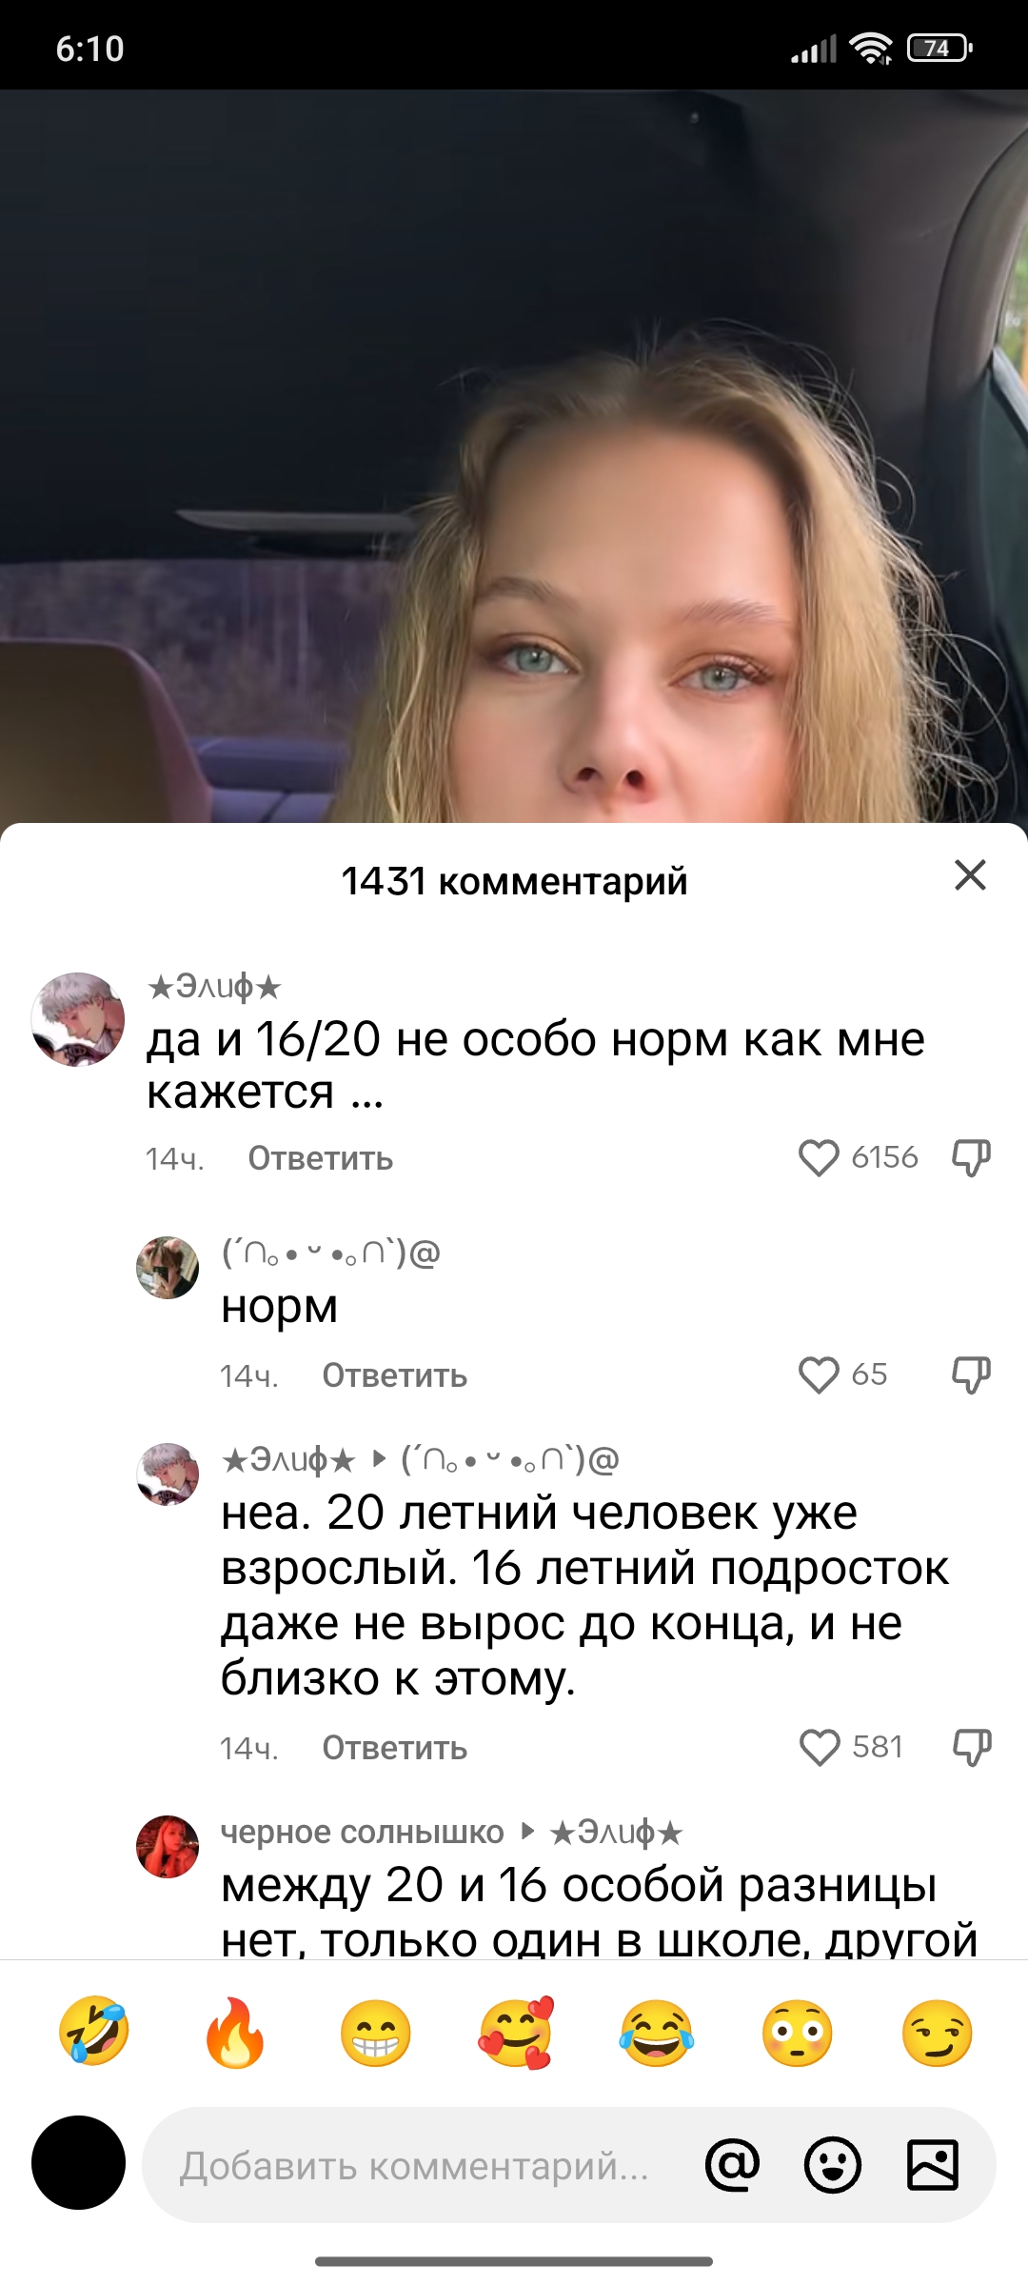The width and height of the screenshot is (1028, 2286).
Task: Like the reply with 581 likes
Action: pos(820,1748)
